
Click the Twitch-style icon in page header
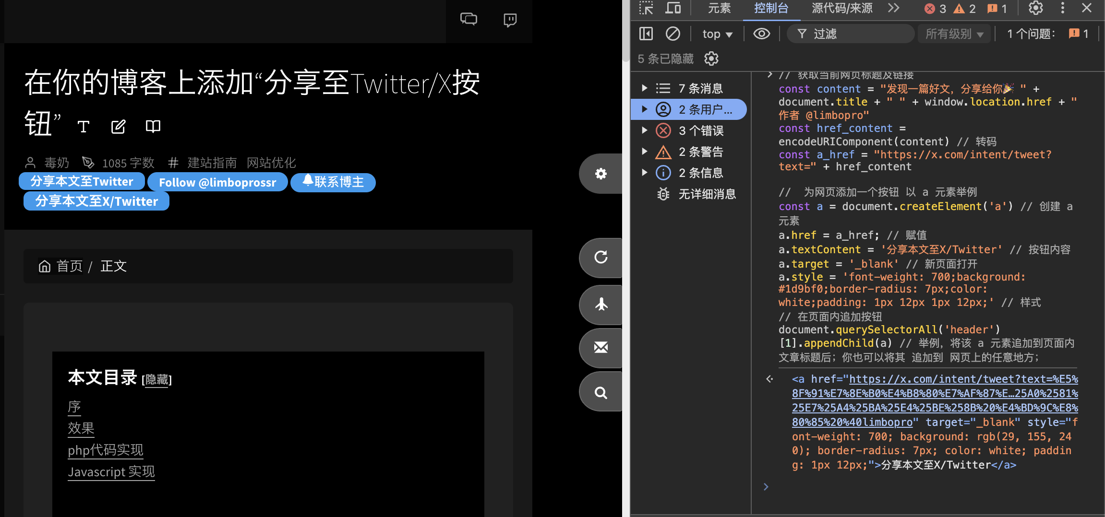[510, 20]
